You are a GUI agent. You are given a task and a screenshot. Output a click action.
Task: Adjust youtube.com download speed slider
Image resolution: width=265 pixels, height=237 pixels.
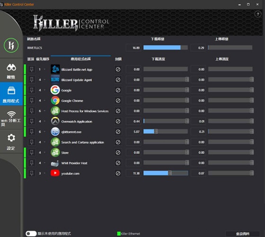(x=170, y=173)
